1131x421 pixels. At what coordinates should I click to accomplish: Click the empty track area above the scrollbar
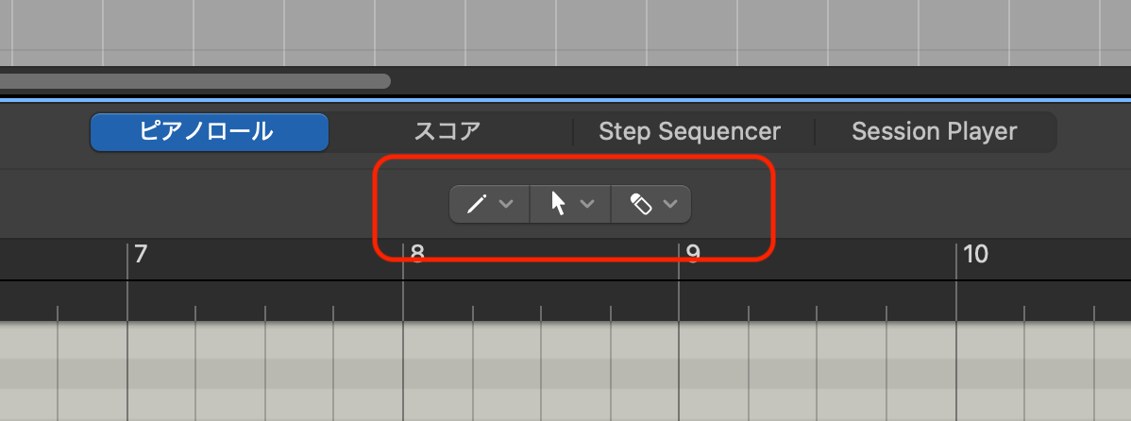point(566,33)
